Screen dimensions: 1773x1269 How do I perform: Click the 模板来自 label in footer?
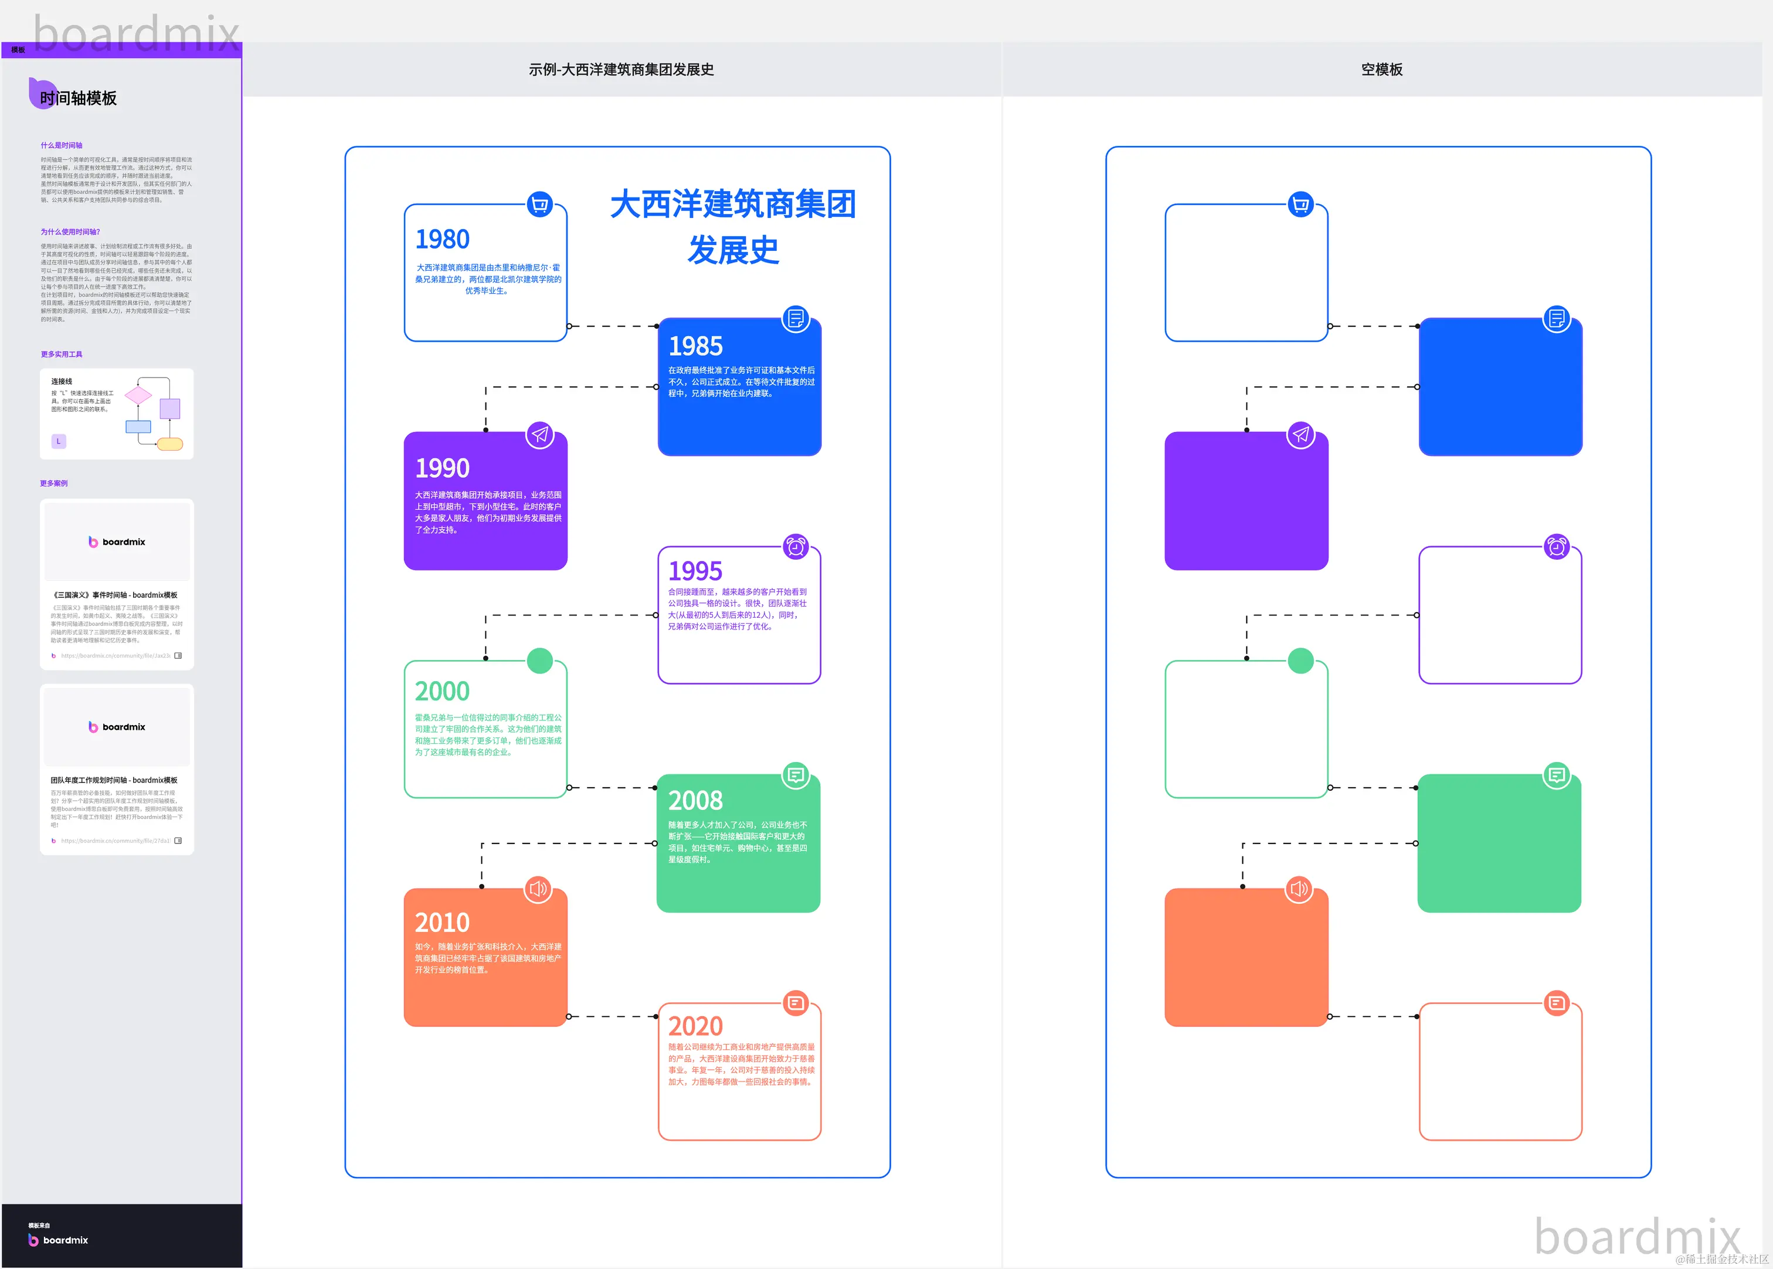[39, 1225]
